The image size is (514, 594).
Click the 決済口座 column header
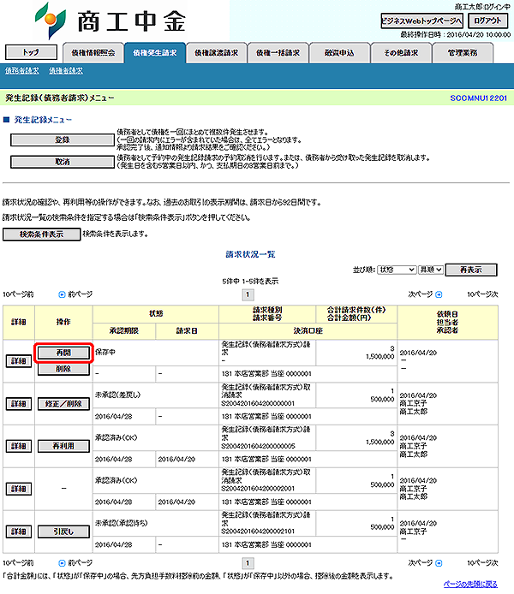pos(308,331)
